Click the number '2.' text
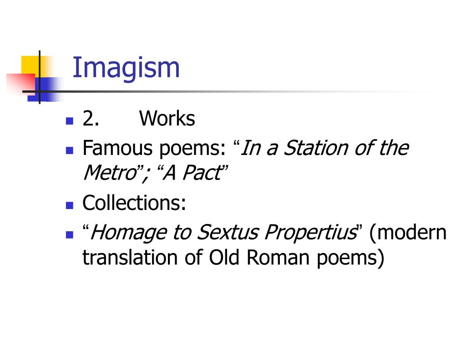Viewport: 466px width, 349px height. pyautogui.click(x=91, y=119)
